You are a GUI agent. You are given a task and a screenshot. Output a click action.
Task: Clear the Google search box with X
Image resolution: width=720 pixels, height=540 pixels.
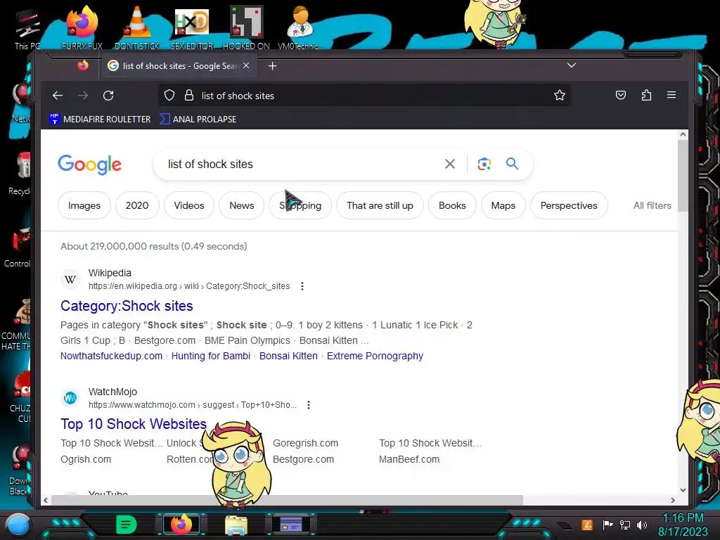(x=450, y=164)
